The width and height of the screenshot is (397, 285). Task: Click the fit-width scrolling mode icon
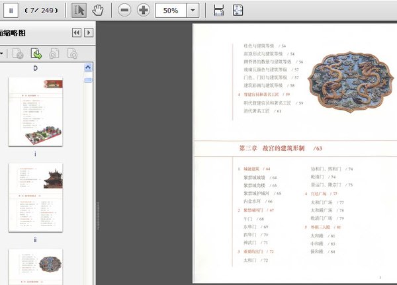coord(219,11)
